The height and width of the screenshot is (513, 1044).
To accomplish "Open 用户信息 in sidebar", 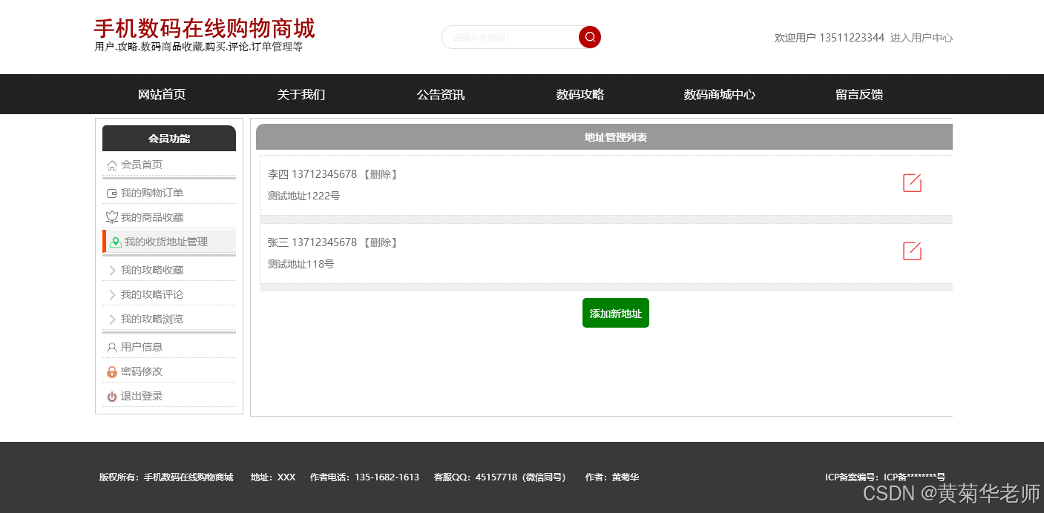I will click(142, 347).
